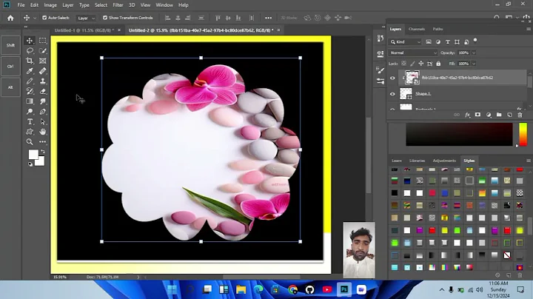The image size is (533, 299).
Task: Open the Opacity slider dropdown arrow
Action: click(474, 53)
